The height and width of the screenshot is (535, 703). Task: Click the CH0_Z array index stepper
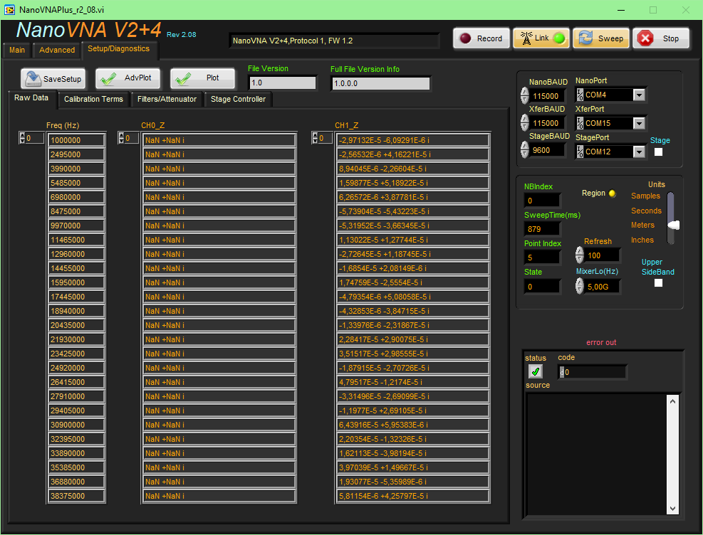(x=121, y=138)
